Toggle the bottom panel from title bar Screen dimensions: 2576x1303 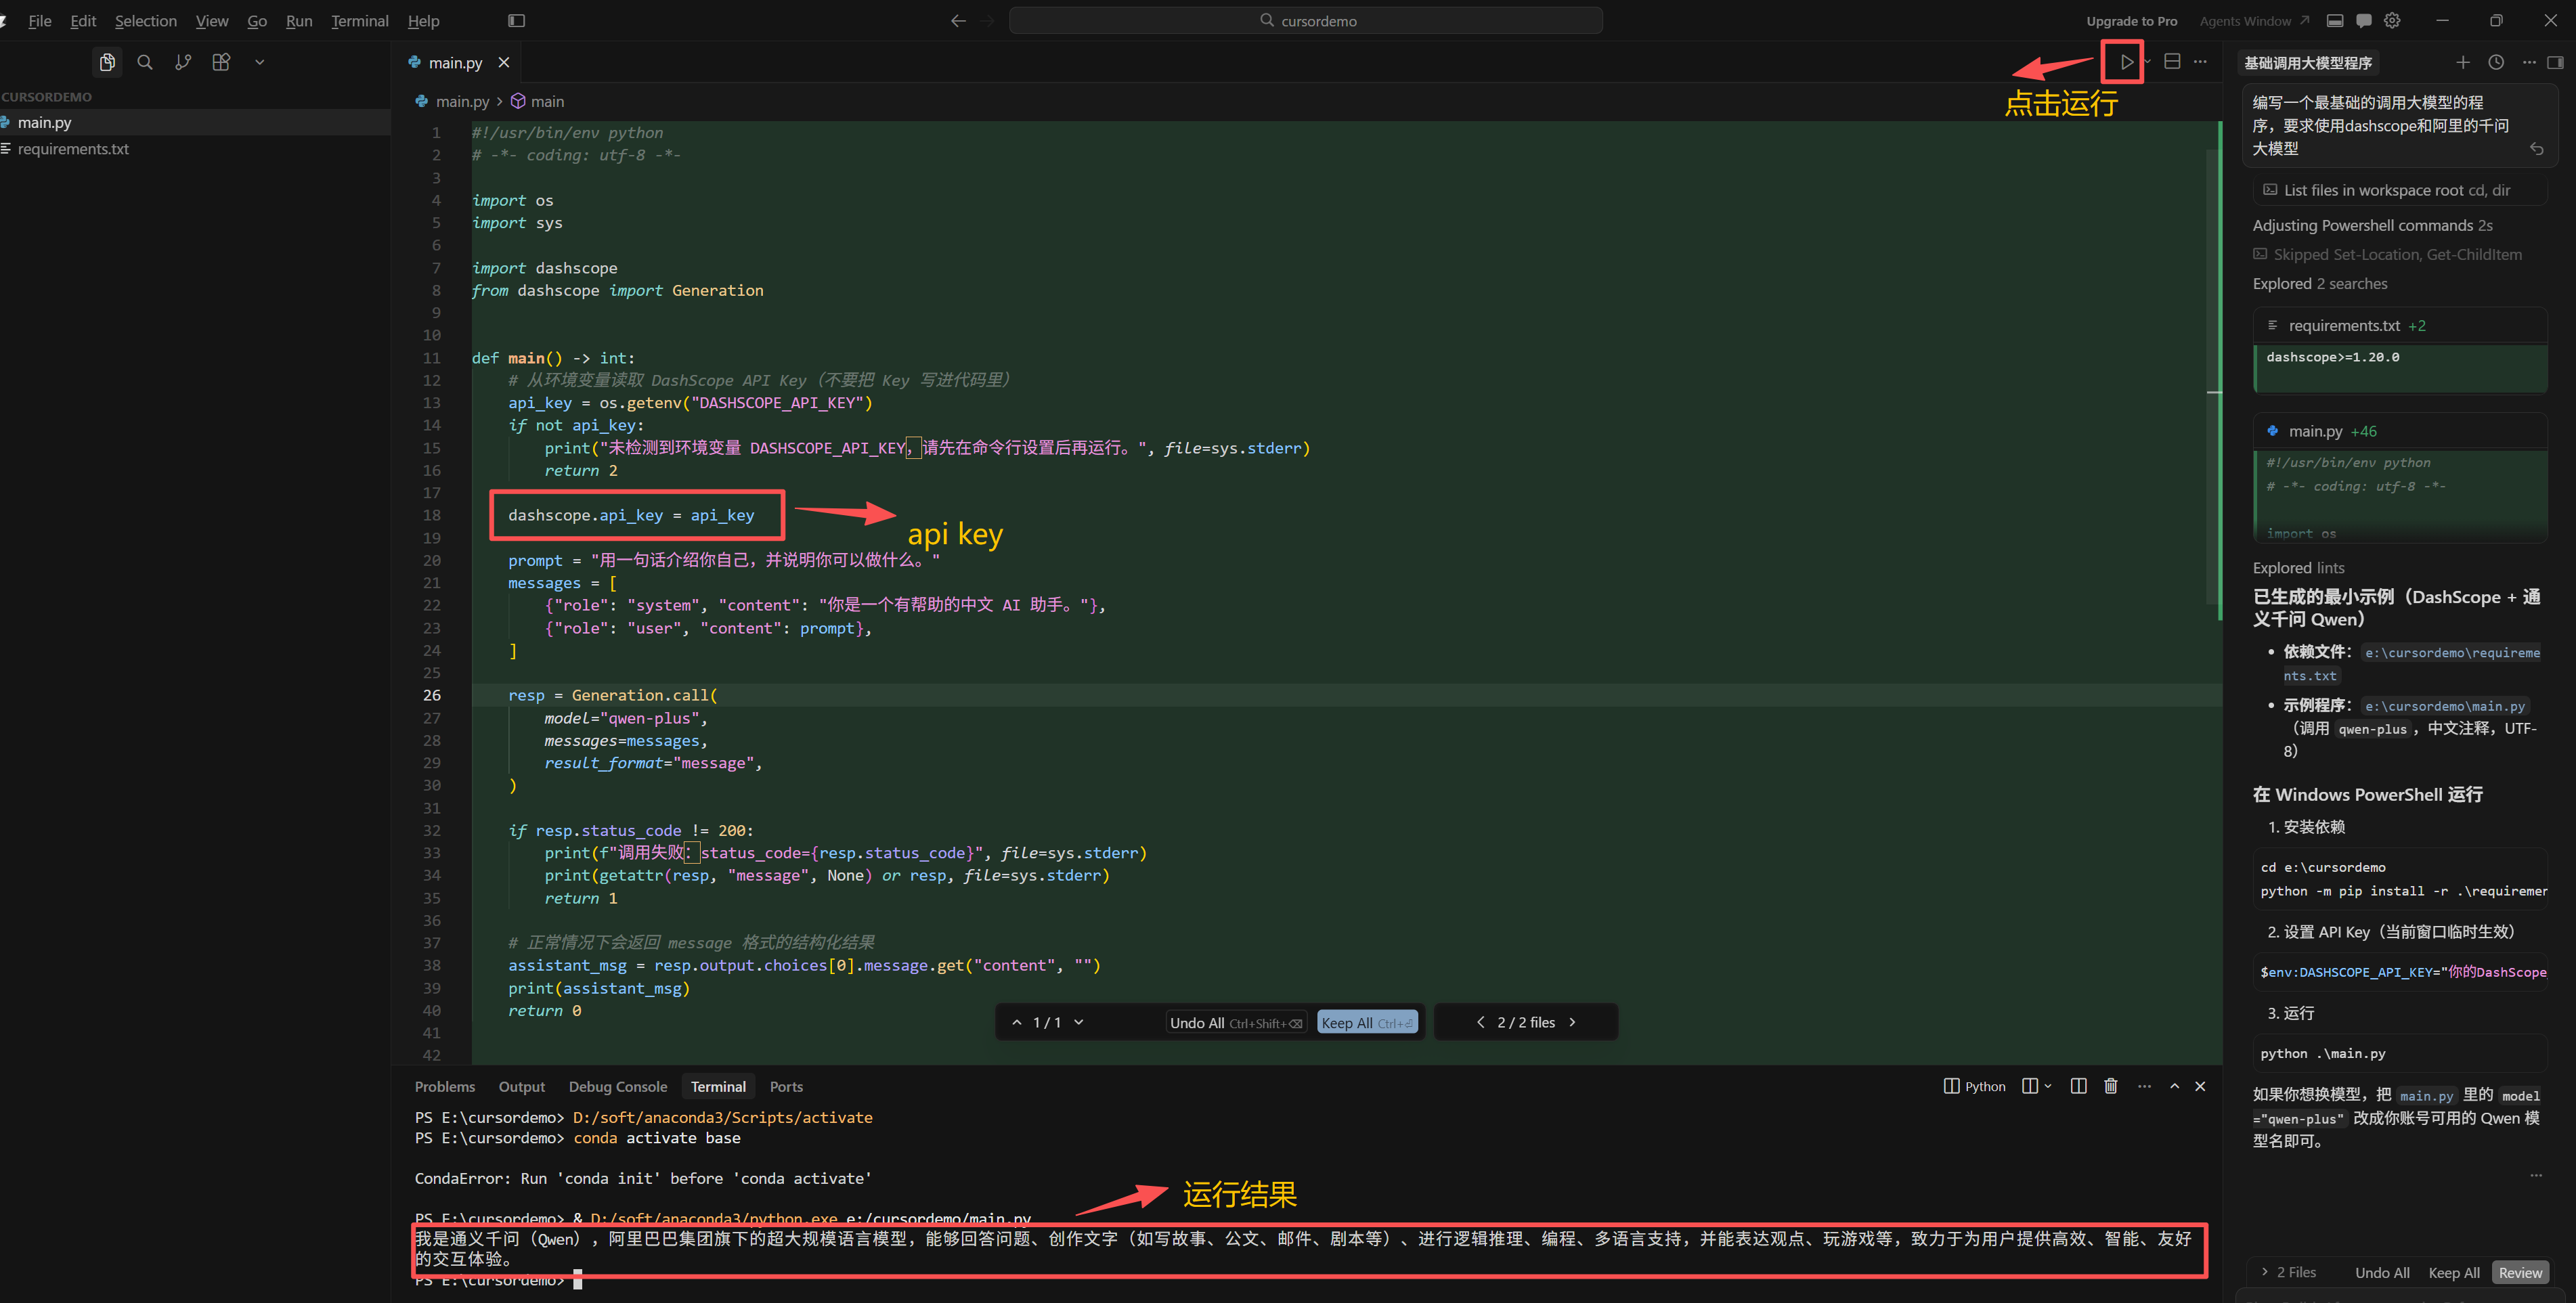tap(2334, 20)
